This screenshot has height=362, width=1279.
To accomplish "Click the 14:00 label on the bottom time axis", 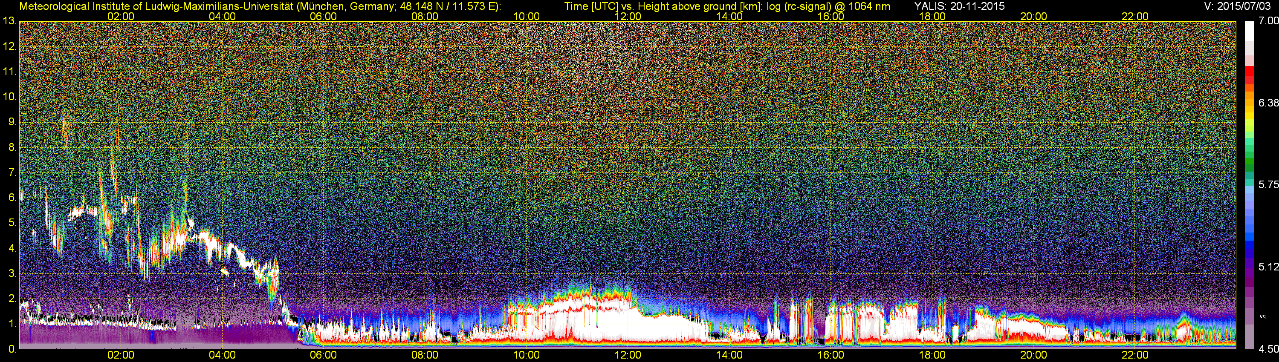I will [x=729, y=355].
